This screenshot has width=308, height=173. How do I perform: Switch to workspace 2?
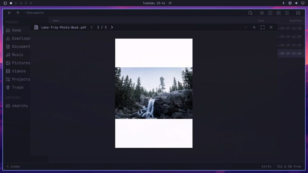tap(16, 3)
